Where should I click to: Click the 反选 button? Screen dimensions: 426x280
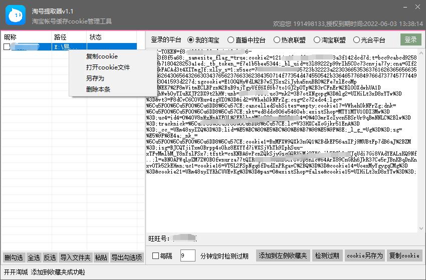[50, 257]
